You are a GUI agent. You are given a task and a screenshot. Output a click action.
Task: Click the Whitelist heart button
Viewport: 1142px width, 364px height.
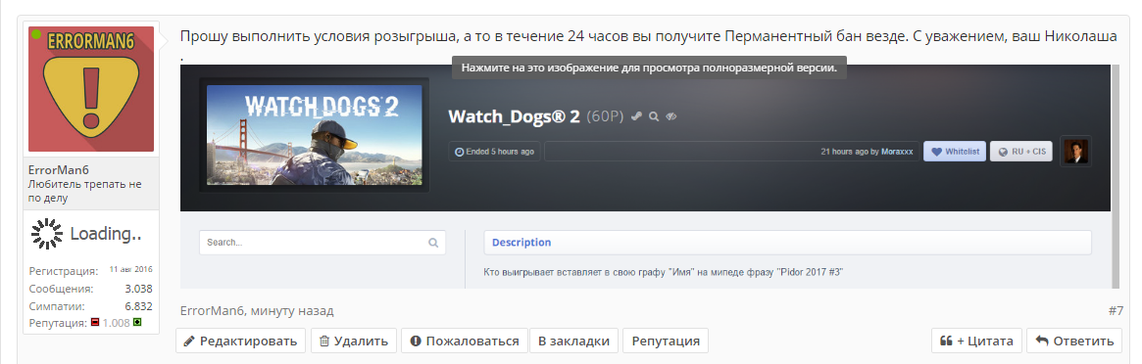point(954,151)
